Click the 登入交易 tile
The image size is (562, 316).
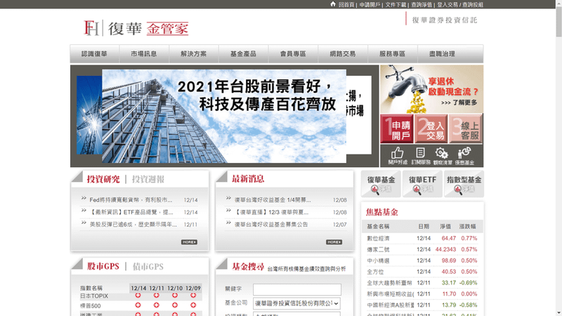[x=431, y=129]
